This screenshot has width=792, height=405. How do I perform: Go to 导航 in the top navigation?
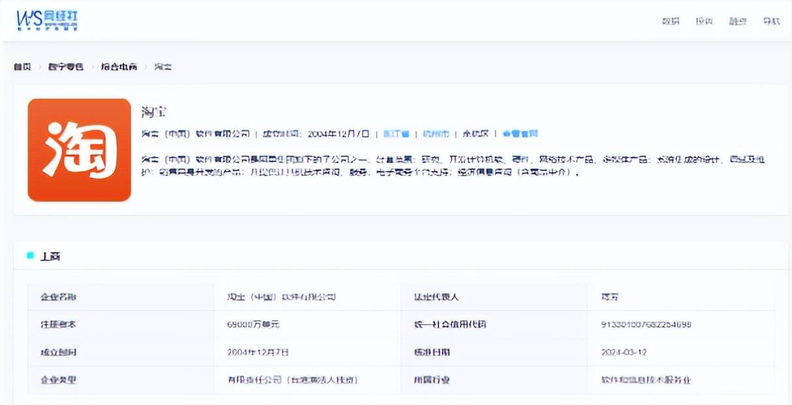tap(771, 21)
